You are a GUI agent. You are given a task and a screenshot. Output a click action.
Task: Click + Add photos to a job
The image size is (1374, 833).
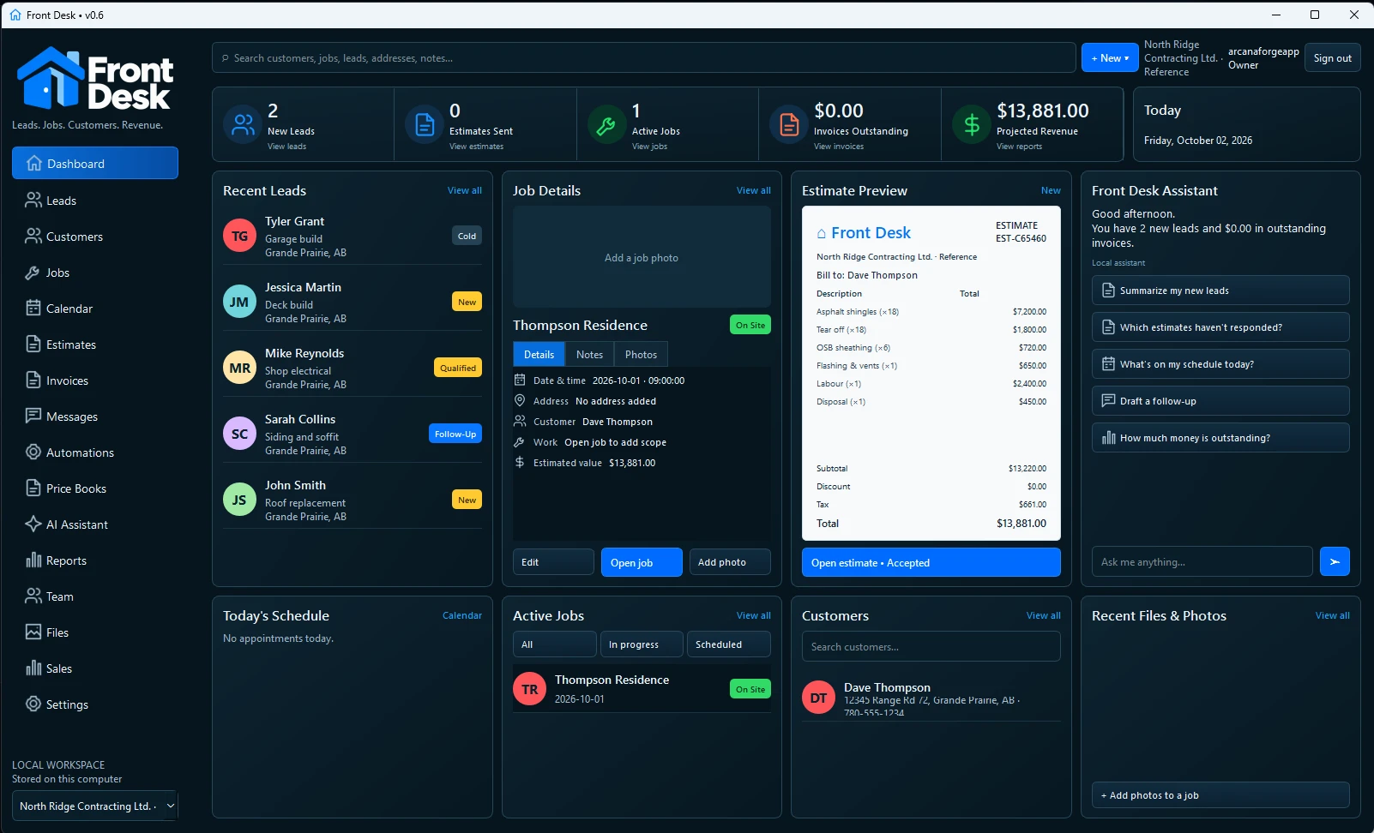(x=1220, y=794)
